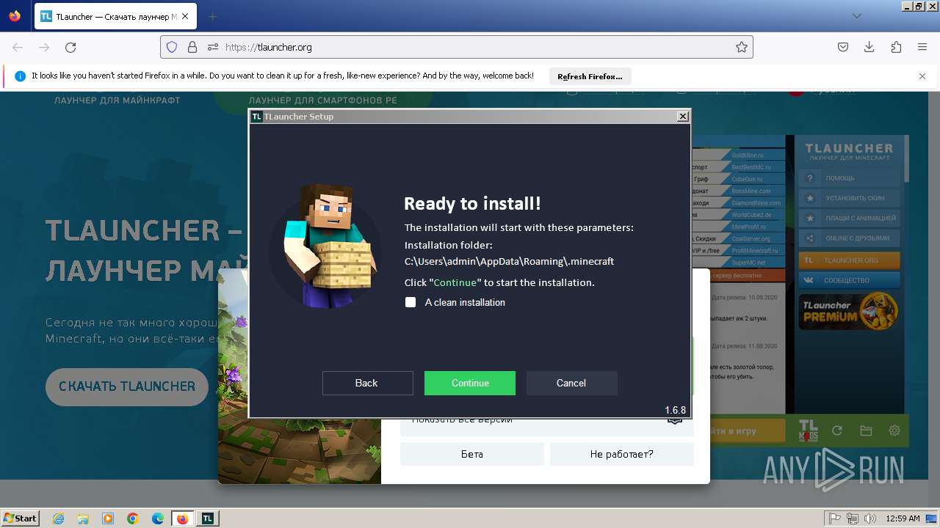Viewport: 940px width, 528px height.
Task: Cancel the TLauncher setup
Action: [571, 383]
